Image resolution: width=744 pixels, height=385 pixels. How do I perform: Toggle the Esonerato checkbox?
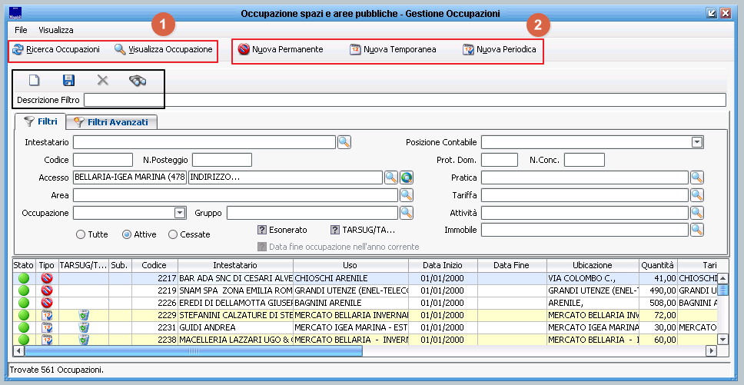(x=262, y=230)
